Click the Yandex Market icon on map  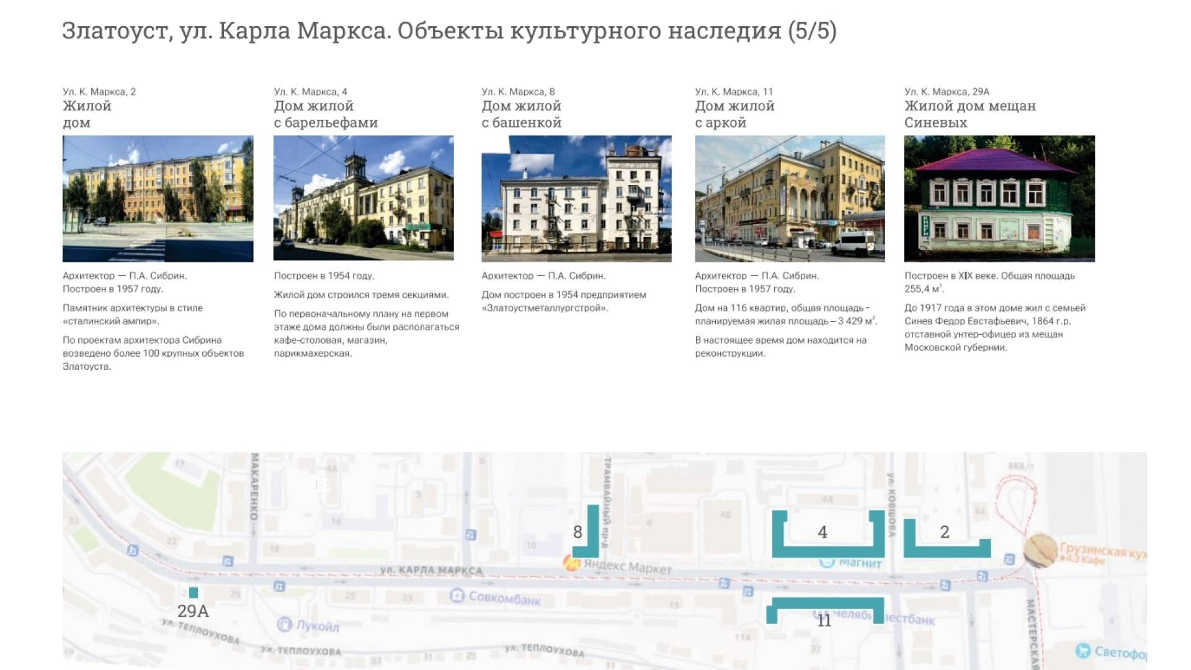571,563
